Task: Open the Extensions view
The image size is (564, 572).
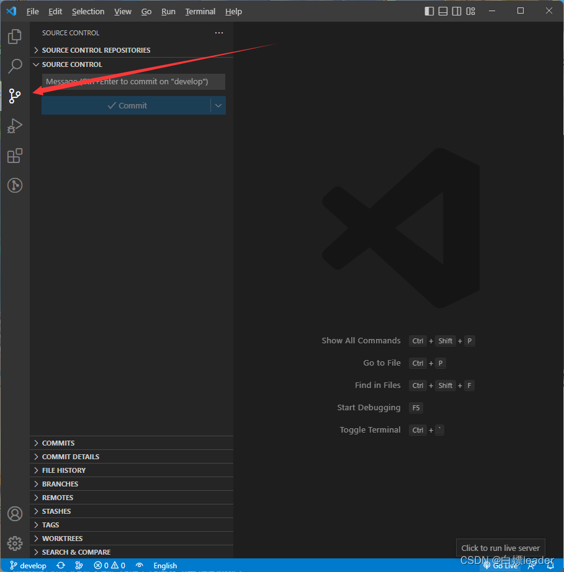Action: point(15,156)
